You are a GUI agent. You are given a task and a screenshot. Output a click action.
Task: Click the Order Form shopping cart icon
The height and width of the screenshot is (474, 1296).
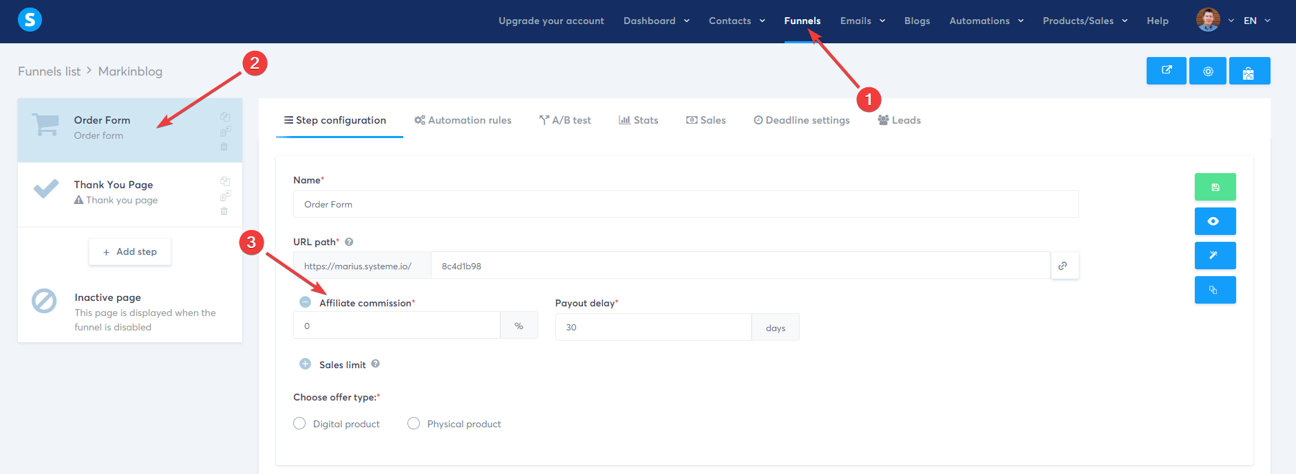45,124
